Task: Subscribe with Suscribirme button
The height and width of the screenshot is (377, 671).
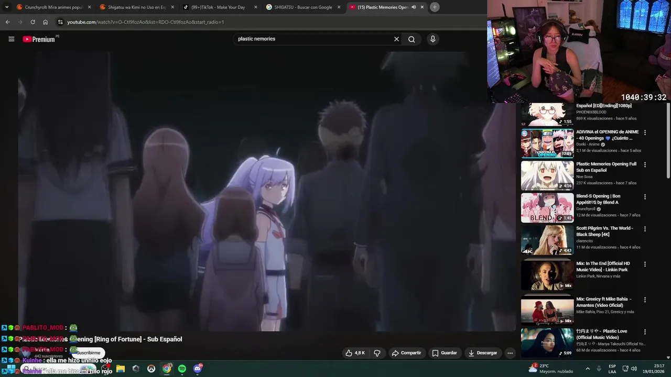Action: pos(88,353)
